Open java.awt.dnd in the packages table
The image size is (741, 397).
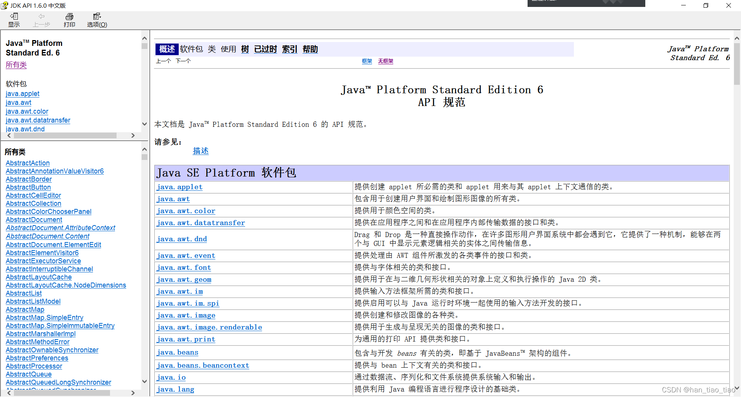pyautogui.click(x=182, y=239)
